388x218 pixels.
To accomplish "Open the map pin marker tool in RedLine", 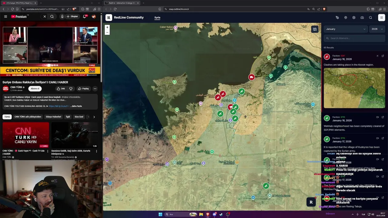I will pos(346,18).
